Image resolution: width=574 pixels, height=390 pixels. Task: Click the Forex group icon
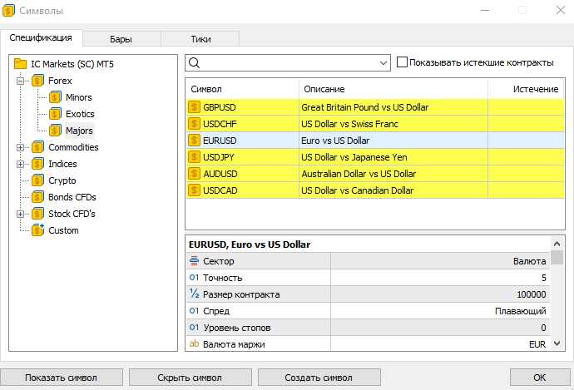(37, 81)
